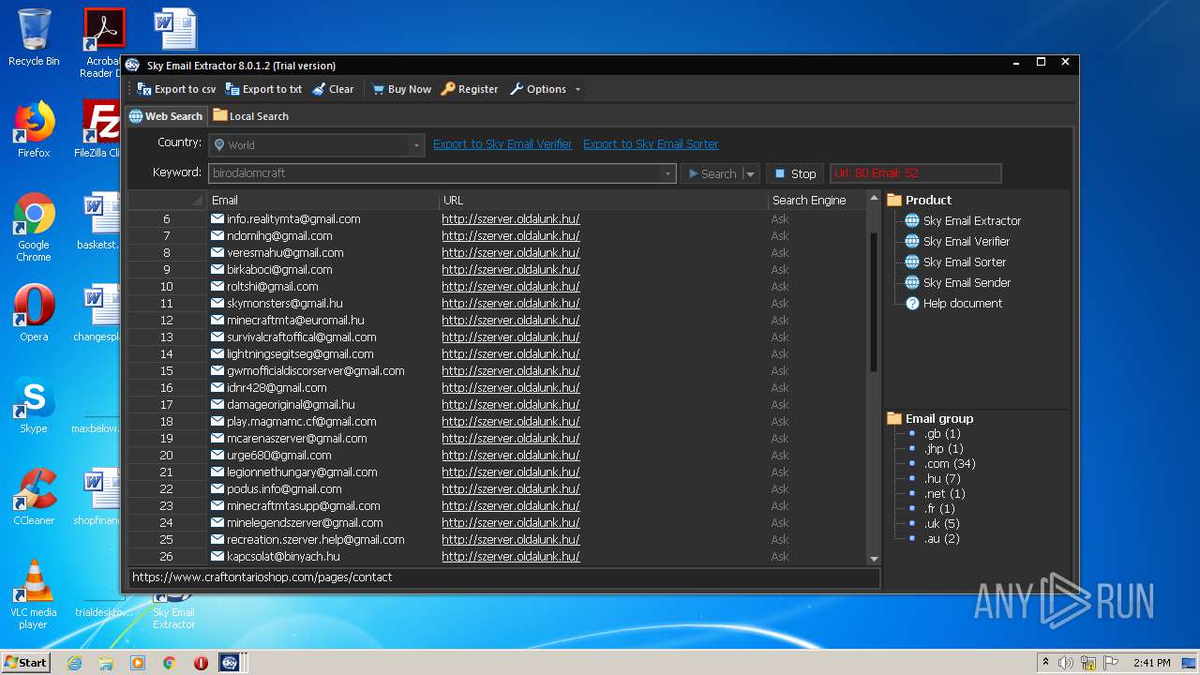
Task: Open Sky Email Sender product item
Action: coord(957,282)
